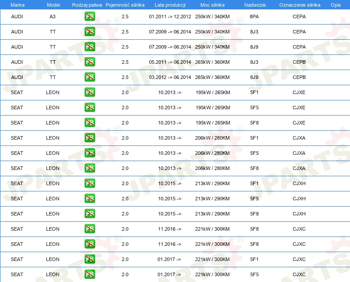This screenshot has width=350, height=282.
Task: Click the fuel icon for SEAT LEON 5F1 CJXH
Action: 90,183
